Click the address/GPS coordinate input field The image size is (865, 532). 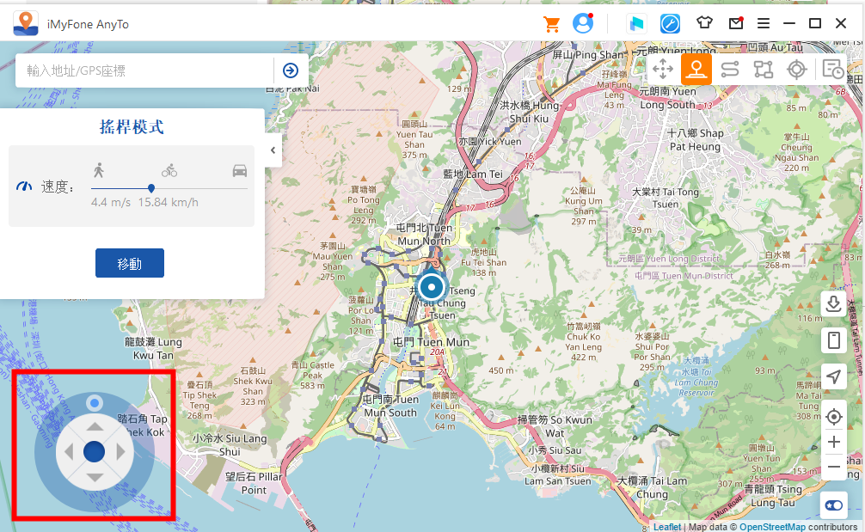pyautogui.click(x=144, y=70)
